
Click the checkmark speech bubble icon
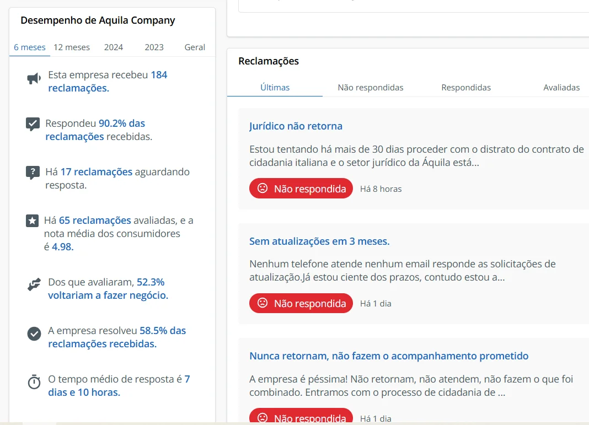[33, 124]
